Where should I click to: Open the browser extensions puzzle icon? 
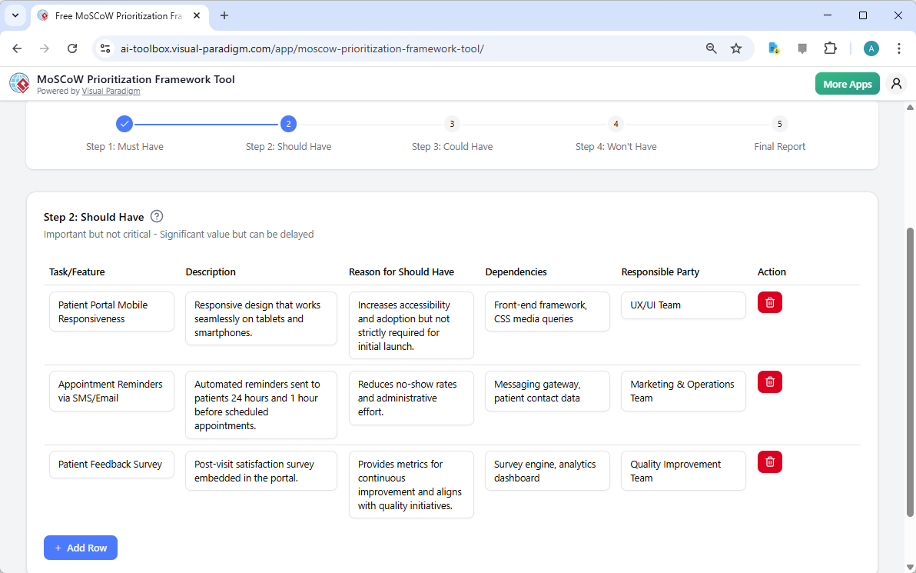click(830, 48)
